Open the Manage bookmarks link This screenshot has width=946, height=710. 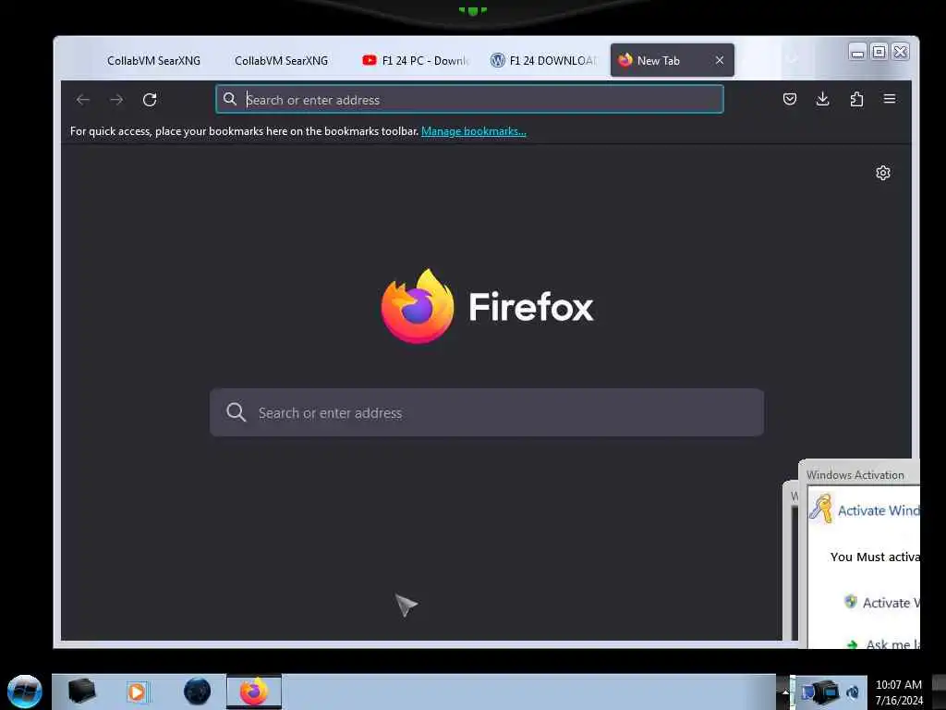click(x=474, y=131)
